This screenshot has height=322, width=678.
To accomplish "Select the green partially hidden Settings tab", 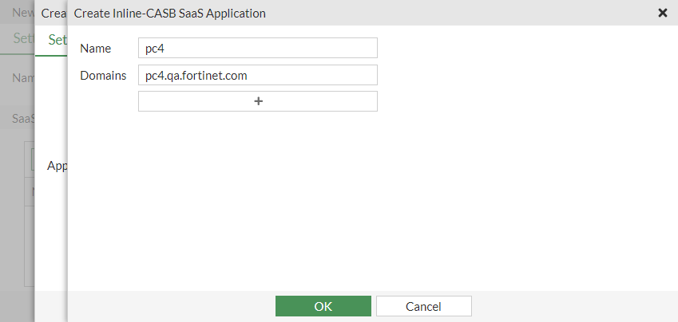I will point(56,40).
